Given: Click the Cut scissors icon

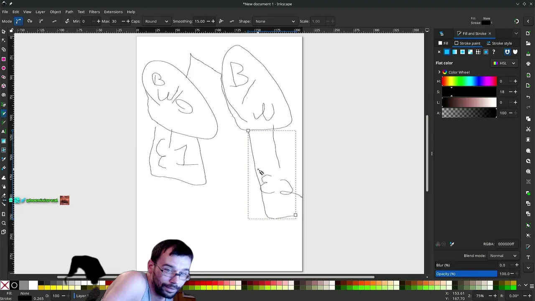Looking at the screenshot, I should [x=528, y=129].
